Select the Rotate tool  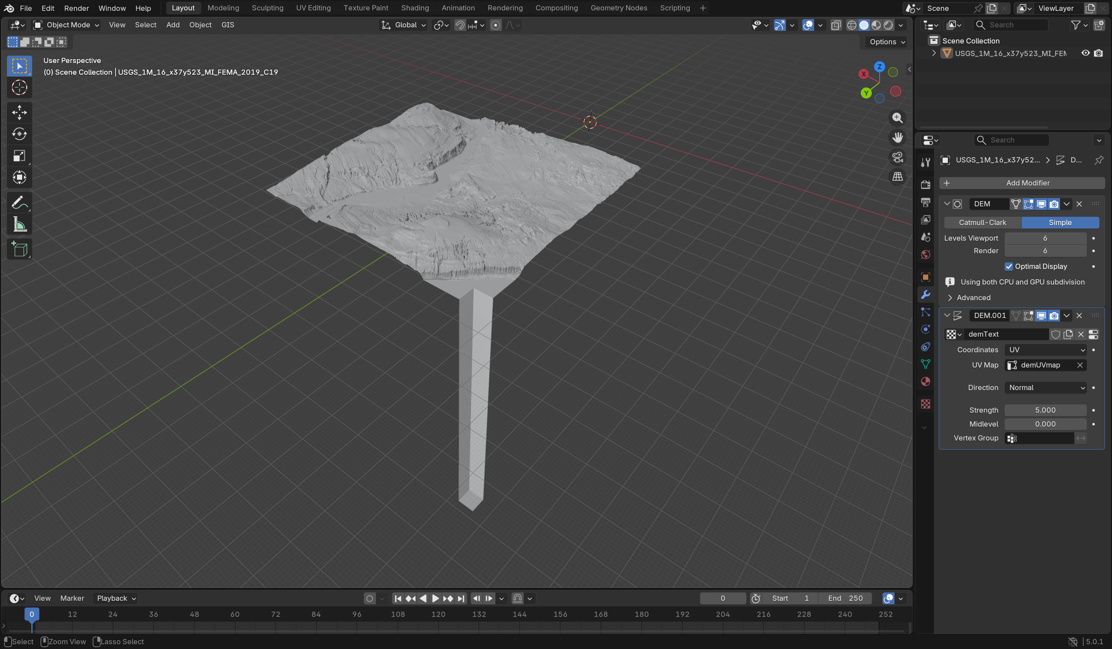pos(19,134)
